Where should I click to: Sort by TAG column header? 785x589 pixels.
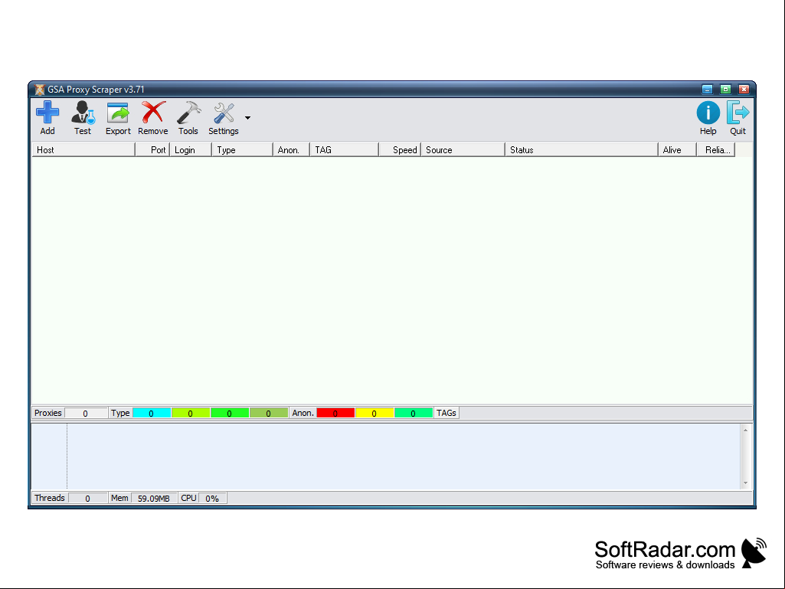(x=345, y=150)
